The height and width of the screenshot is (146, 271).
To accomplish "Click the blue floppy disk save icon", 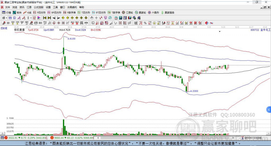I will (x=130, y=18).
